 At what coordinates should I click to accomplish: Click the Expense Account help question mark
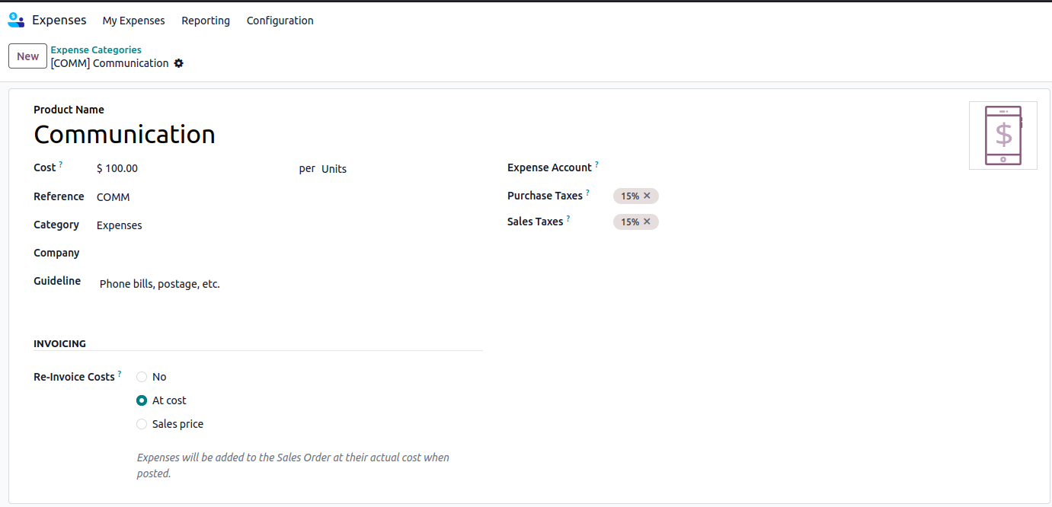click(x=596, y=164)
